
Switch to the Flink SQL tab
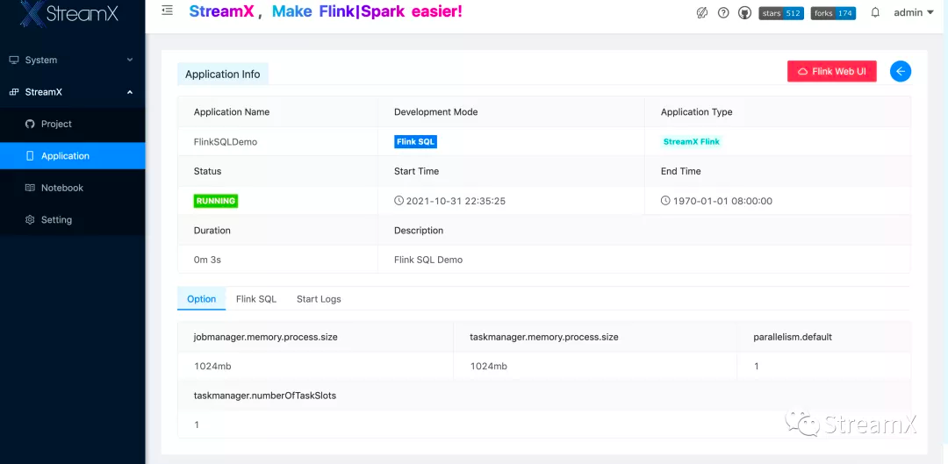point(256,299)
